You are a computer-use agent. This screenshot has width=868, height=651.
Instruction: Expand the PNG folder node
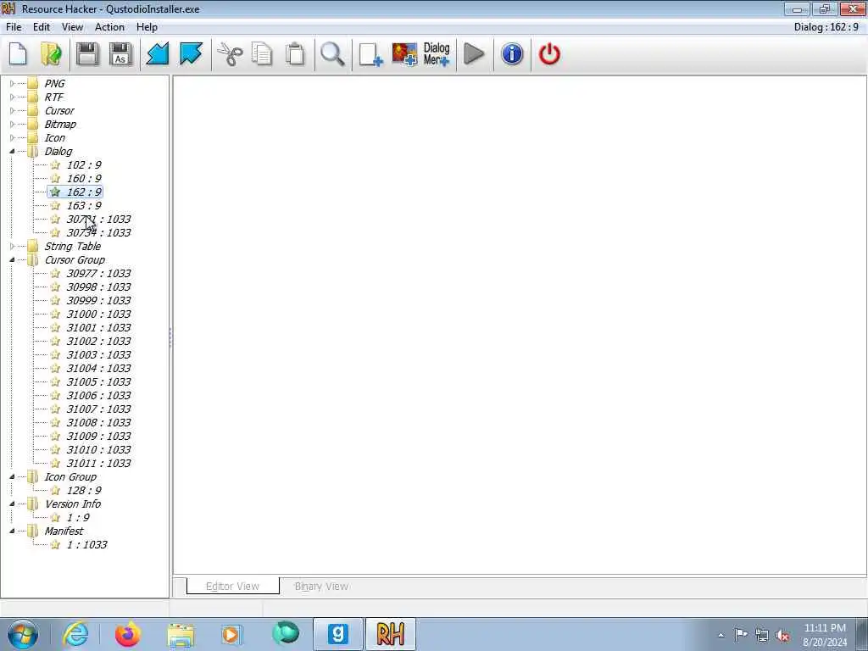[12, 84]
